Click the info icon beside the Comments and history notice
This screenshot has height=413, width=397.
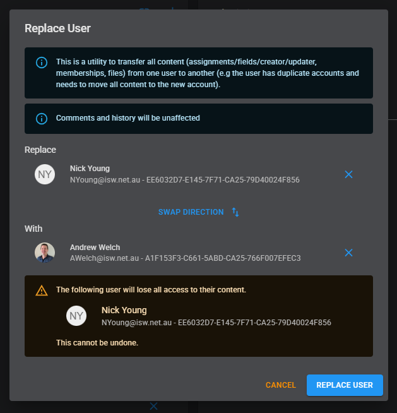click(42, 118)
